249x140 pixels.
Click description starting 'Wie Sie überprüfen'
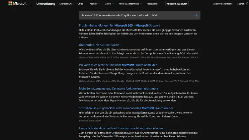(x=138, y=51)
